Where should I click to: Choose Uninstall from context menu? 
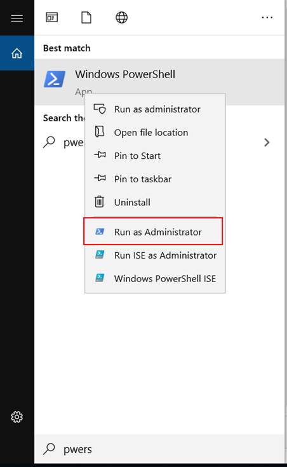[155, 202]
